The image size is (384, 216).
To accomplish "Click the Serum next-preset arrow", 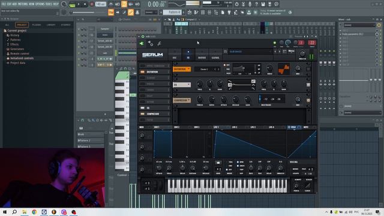I will [280, 52].
